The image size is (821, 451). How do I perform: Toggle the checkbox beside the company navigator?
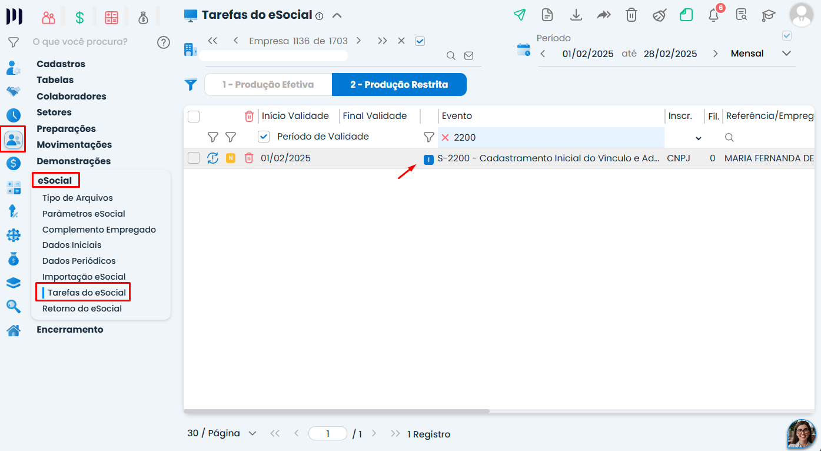pos(420,41)
